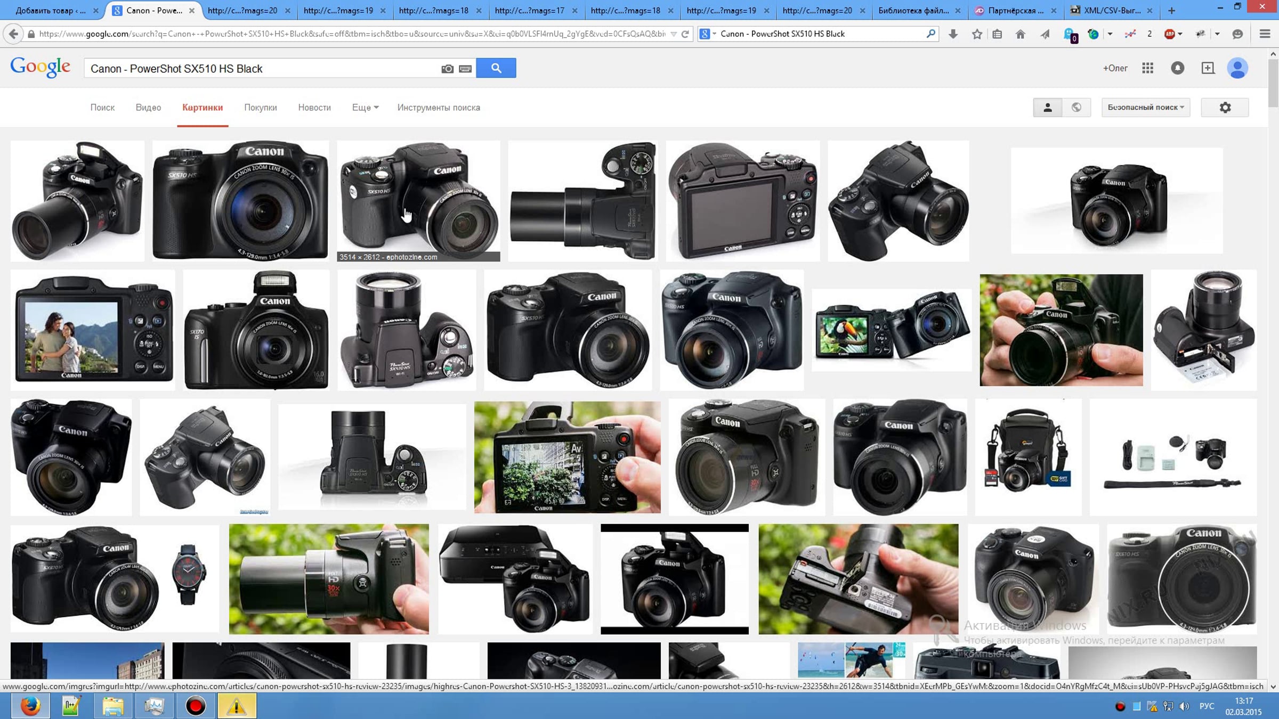The image size is (1279, 719).
Task: Click the magnifier in the Firefox search bar
Action: [930, 34]
